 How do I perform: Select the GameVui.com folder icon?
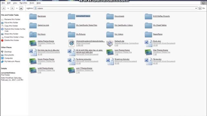[33, 25]
